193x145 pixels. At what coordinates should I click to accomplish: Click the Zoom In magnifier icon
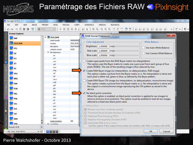[x=93, y=29]
